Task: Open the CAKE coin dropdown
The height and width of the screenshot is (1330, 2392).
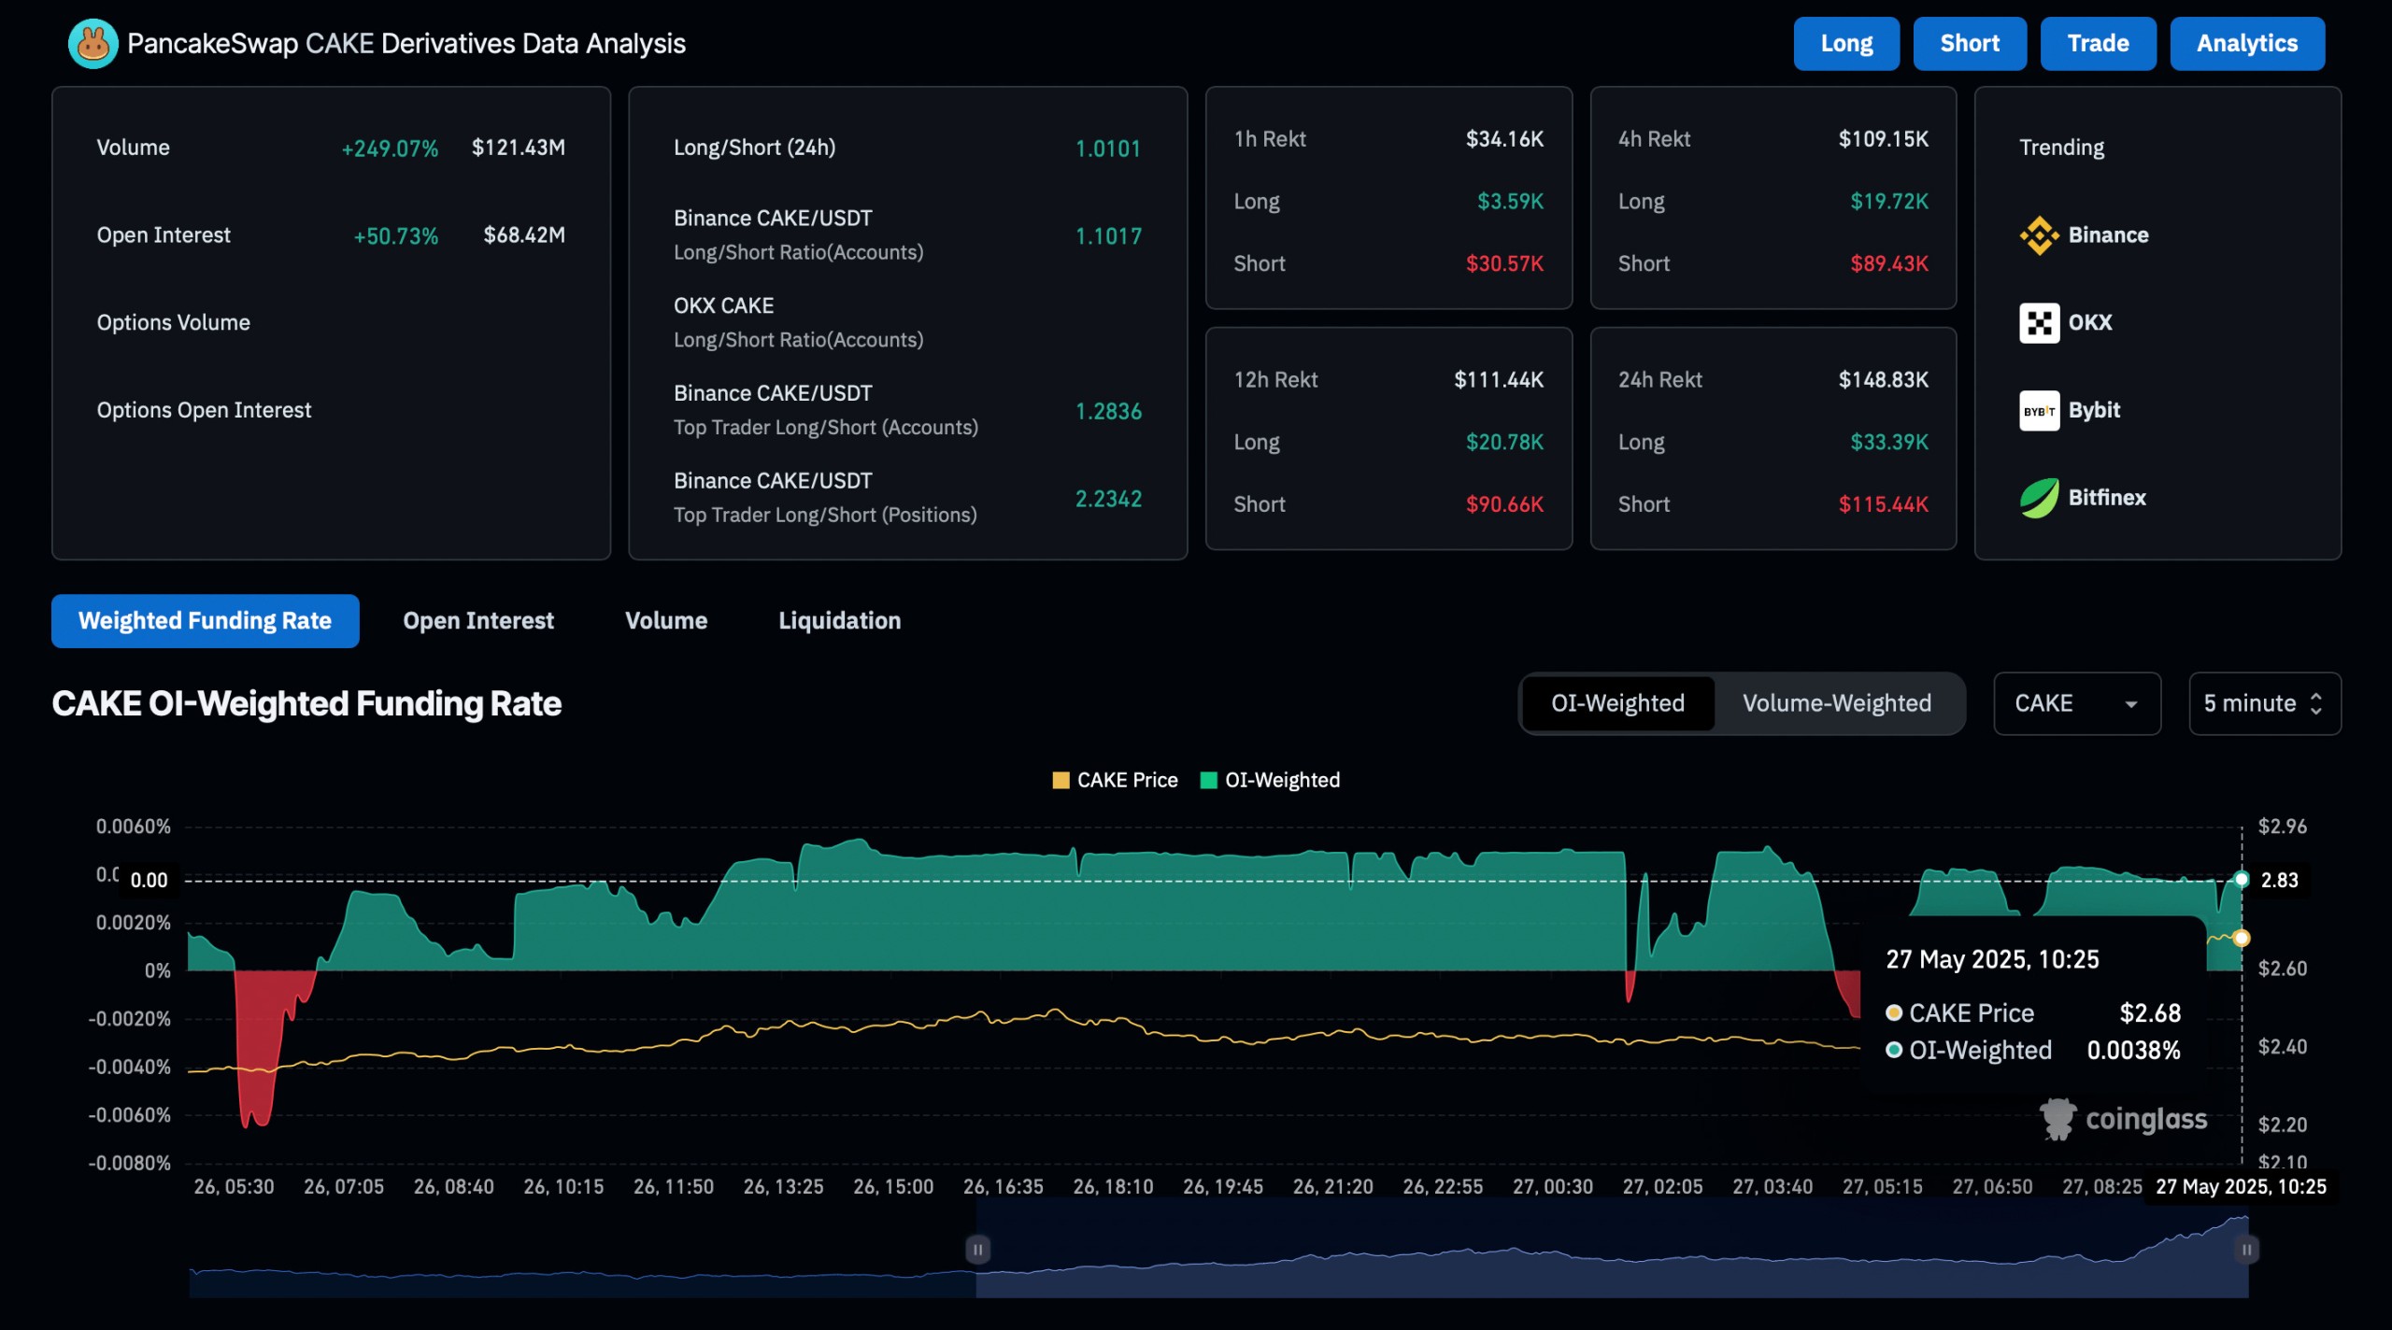Action: coord(2076,703)
